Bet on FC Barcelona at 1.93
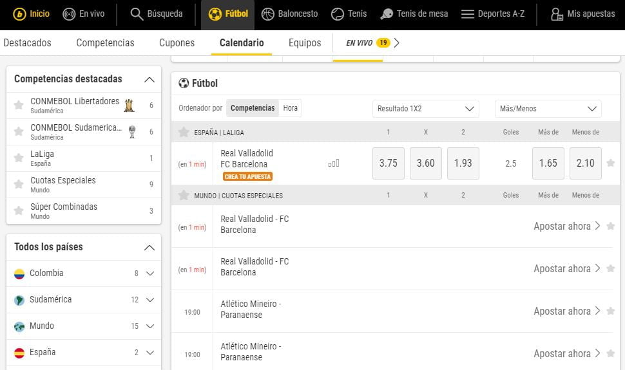625x370 pixels. (463, 163)
